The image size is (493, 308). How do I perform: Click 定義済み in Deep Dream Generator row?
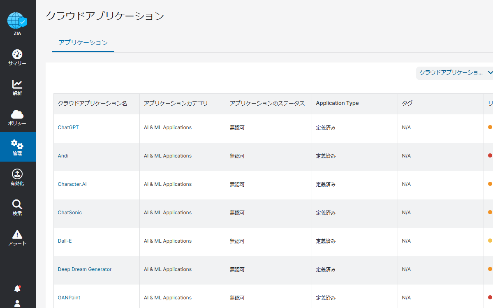coord(326,269)
